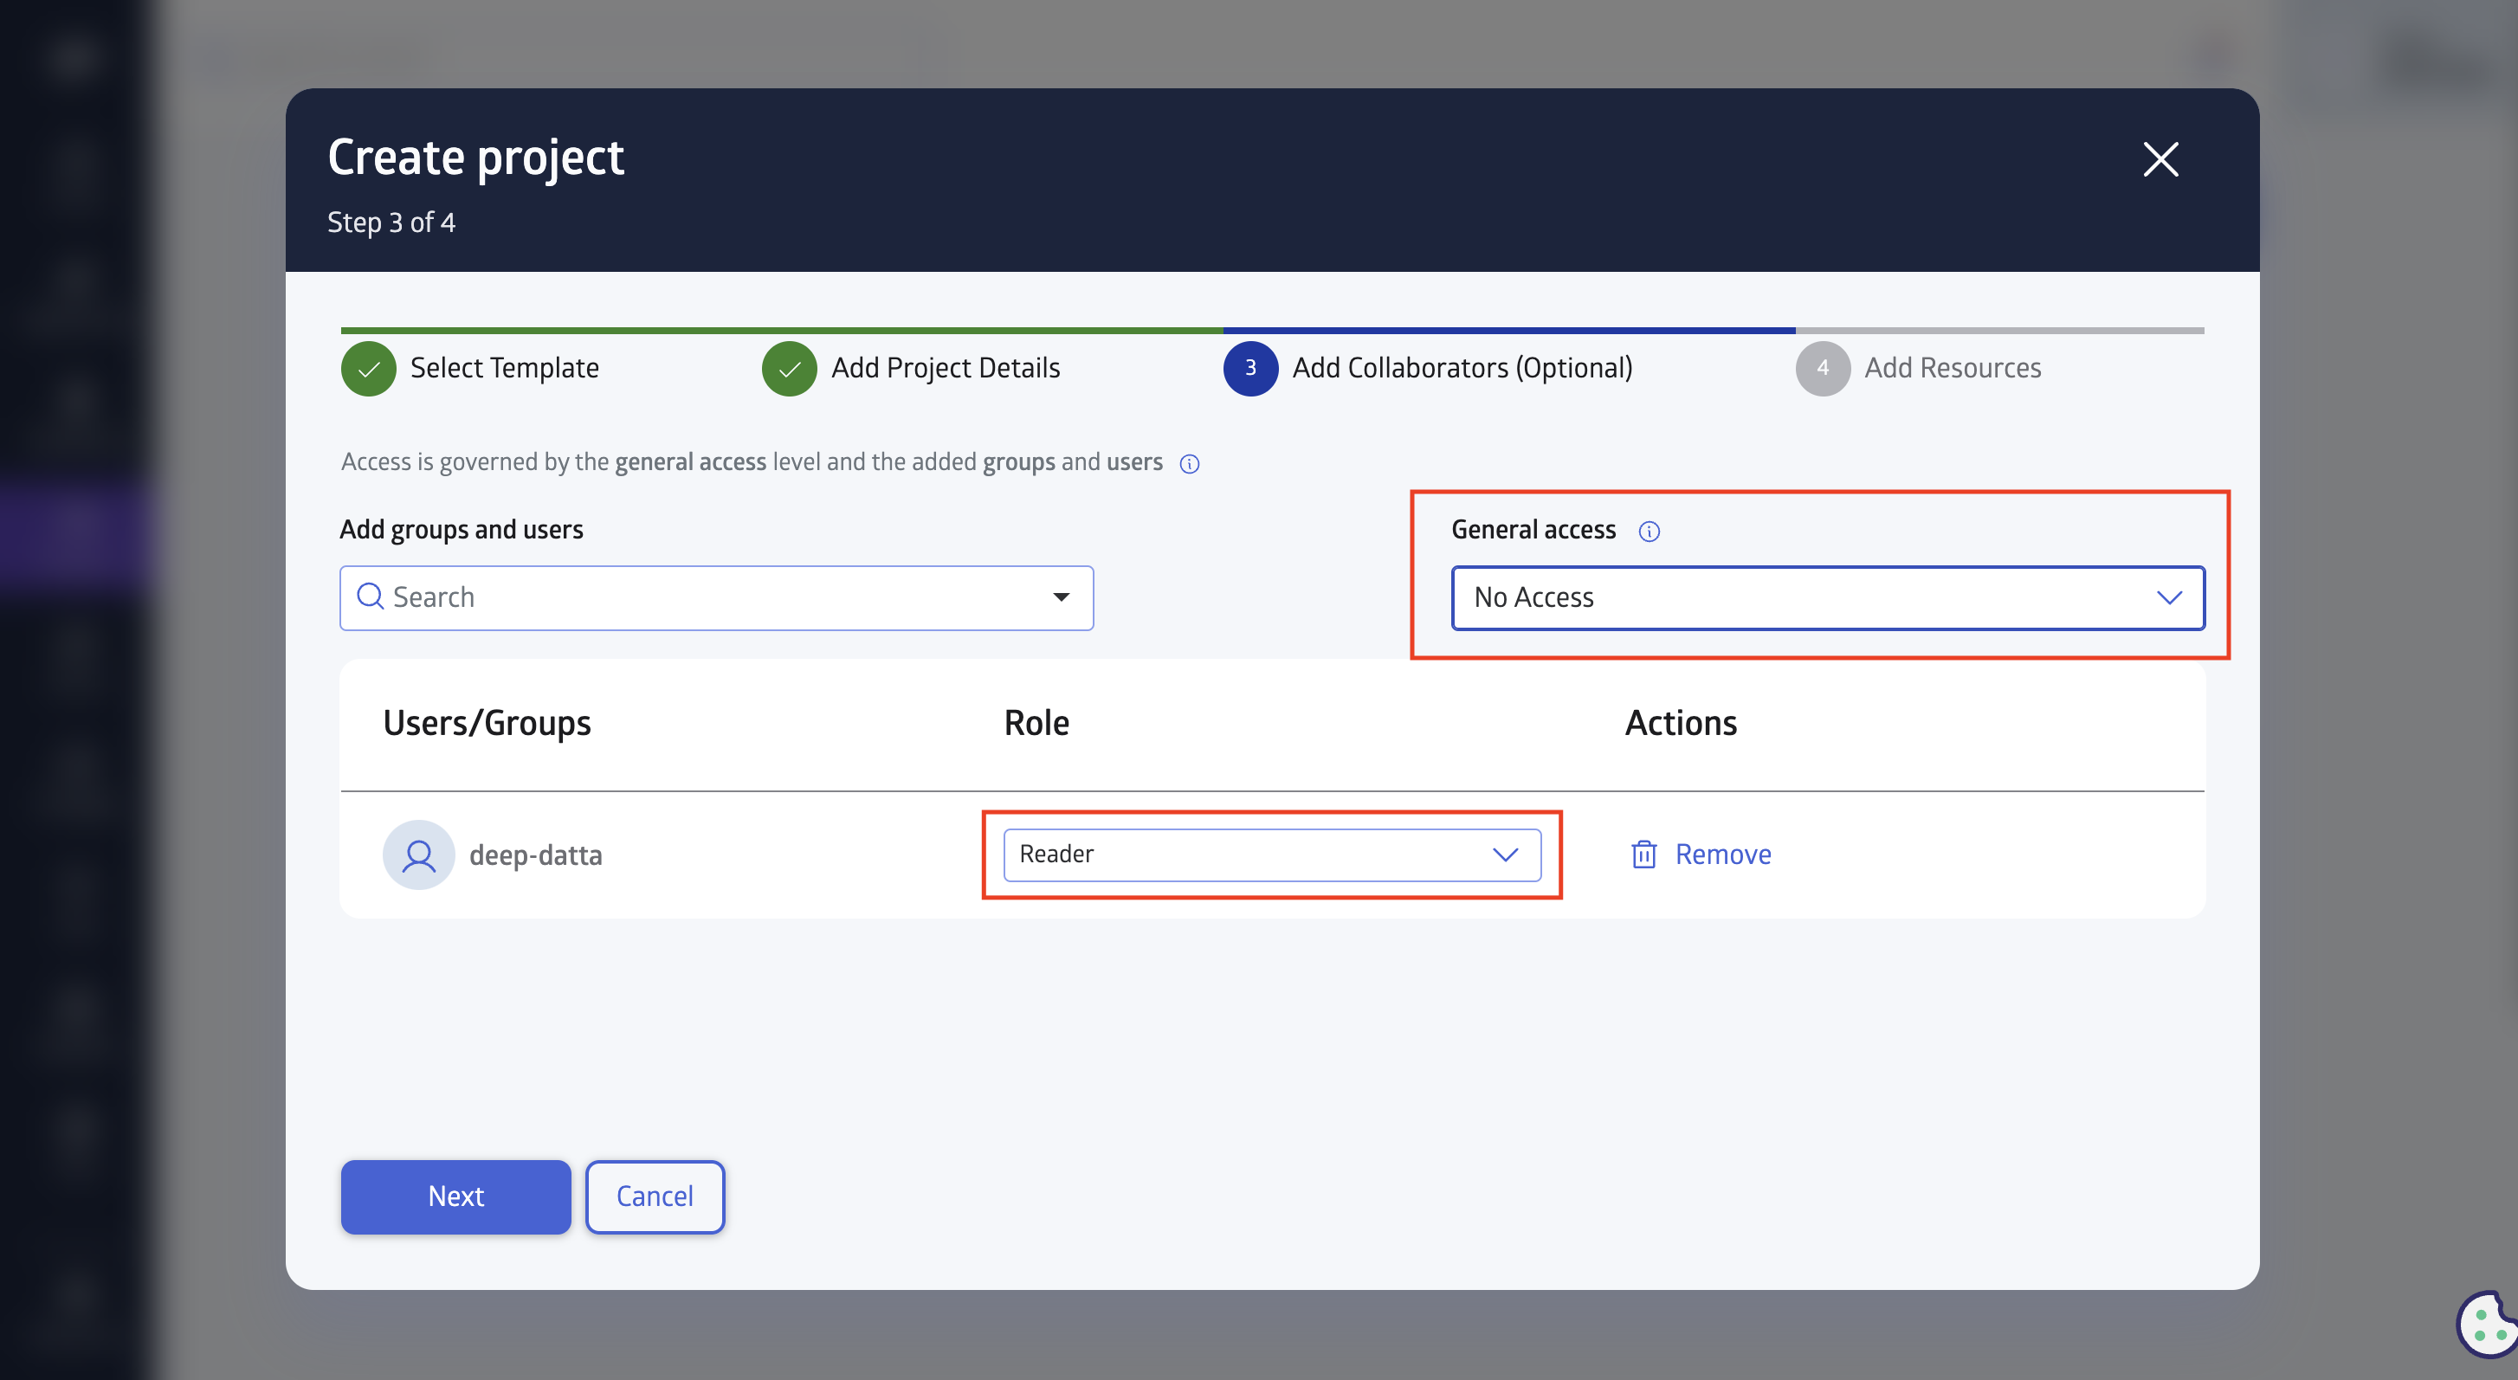Expand the General access dropdown
Image resolution: width=2518 pixels, height=1380 pixels.
click(x=1828, y=596)
